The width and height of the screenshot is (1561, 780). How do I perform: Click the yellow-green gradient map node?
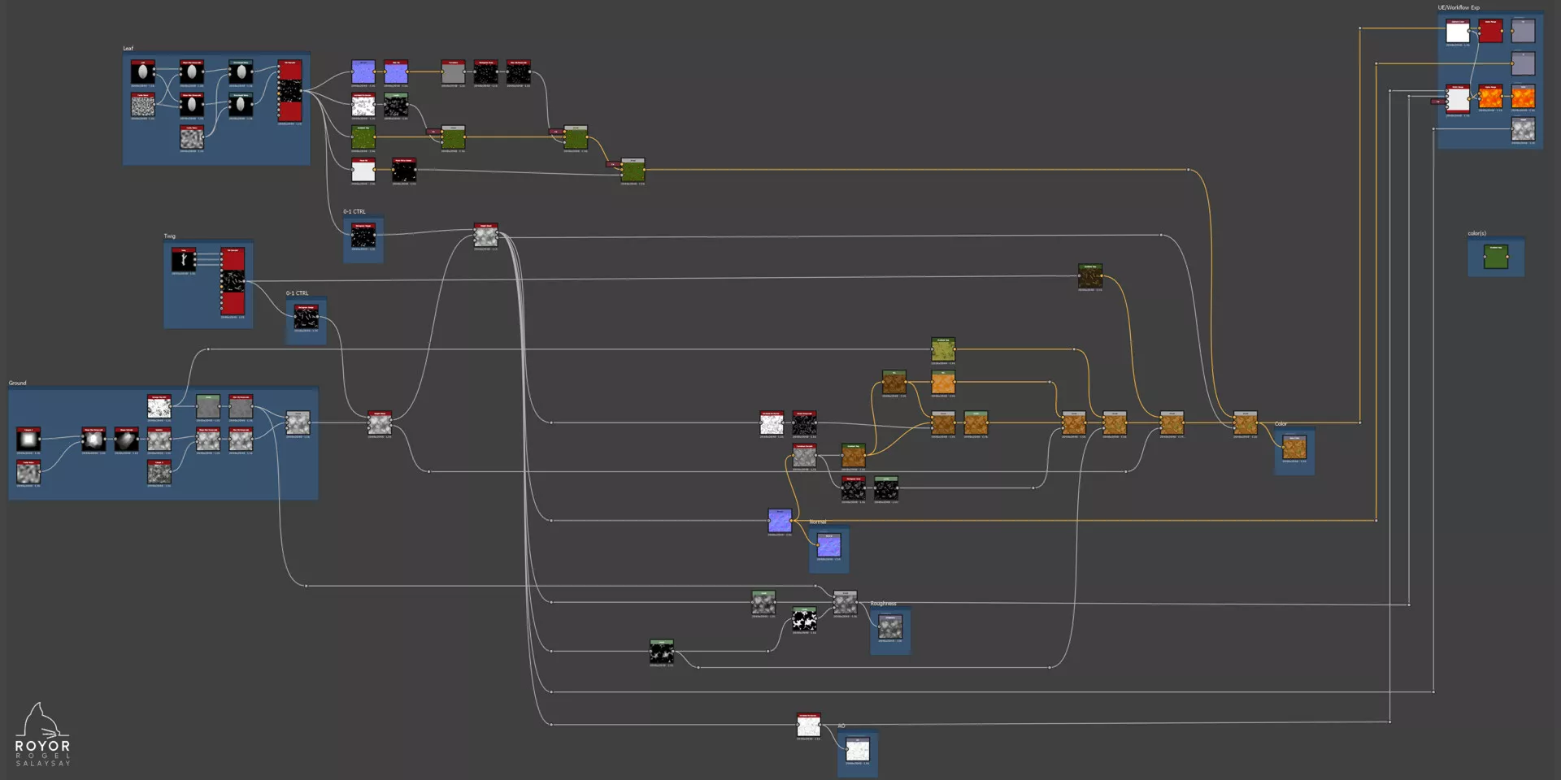click(943, 350)
